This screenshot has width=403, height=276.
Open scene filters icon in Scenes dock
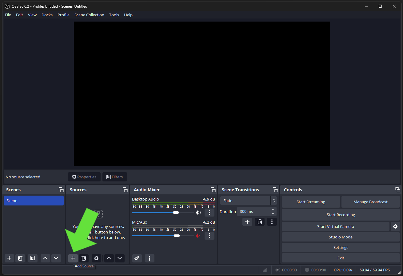click(33, 258)
